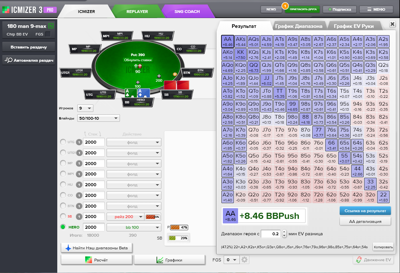
Task: Select the CO hero radio button
Action: pyautogui.click(x=63, y=195)
